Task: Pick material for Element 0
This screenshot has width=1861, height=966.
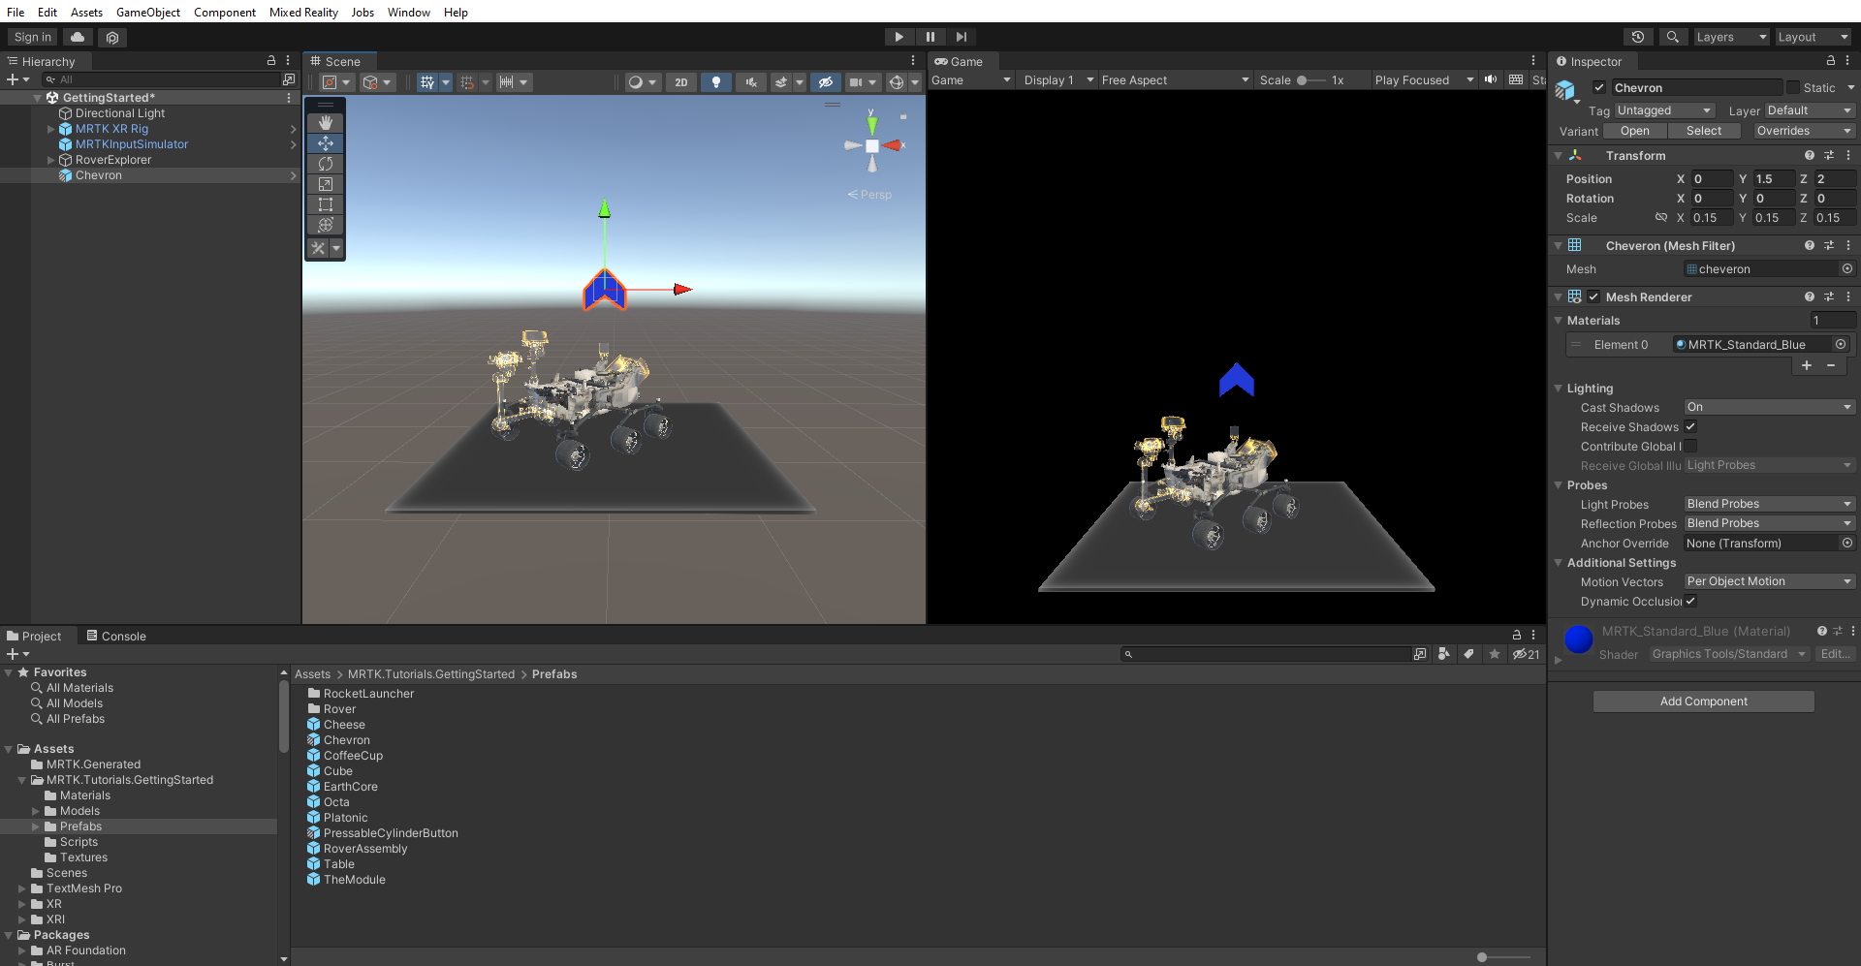Action: 1841,344
